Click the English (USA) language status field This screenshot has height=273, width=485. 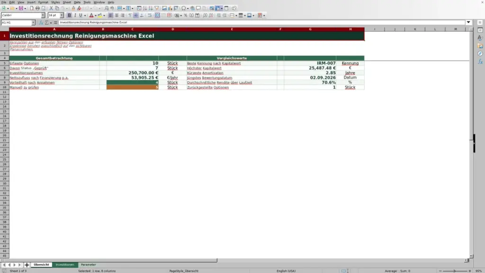[286, 271]
